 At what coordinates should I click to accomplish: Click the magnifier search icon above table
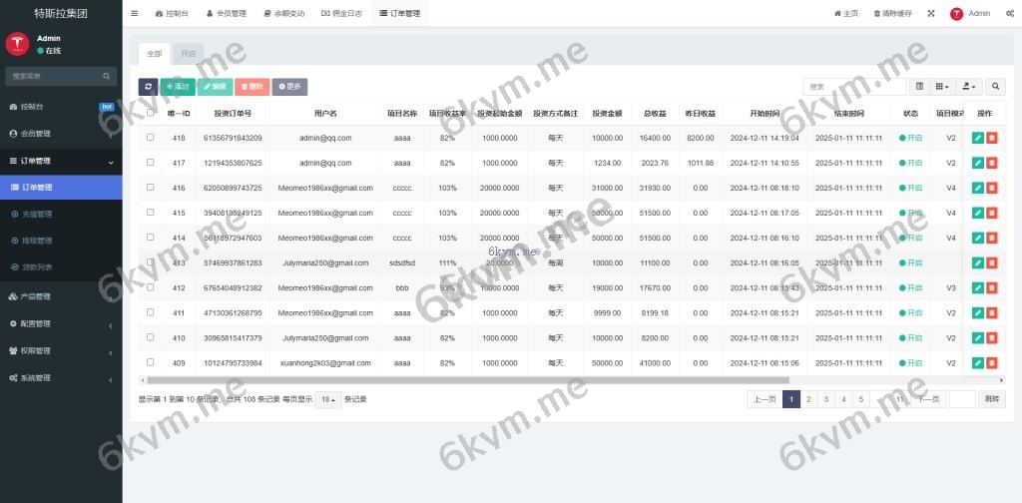(x=995, y=87)
